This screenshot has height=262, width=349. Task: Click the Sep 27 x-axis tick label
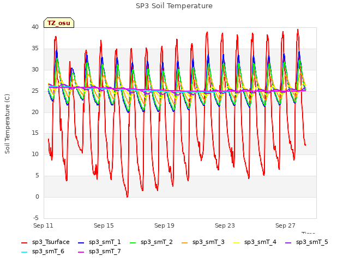pyautogui.click(x=285, y=225)
